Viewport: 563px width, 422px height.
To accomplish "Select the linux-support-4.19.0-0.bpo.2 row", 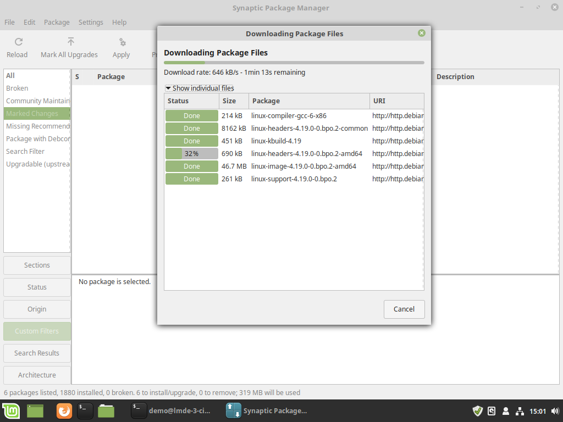I will [x=294, y=179].
